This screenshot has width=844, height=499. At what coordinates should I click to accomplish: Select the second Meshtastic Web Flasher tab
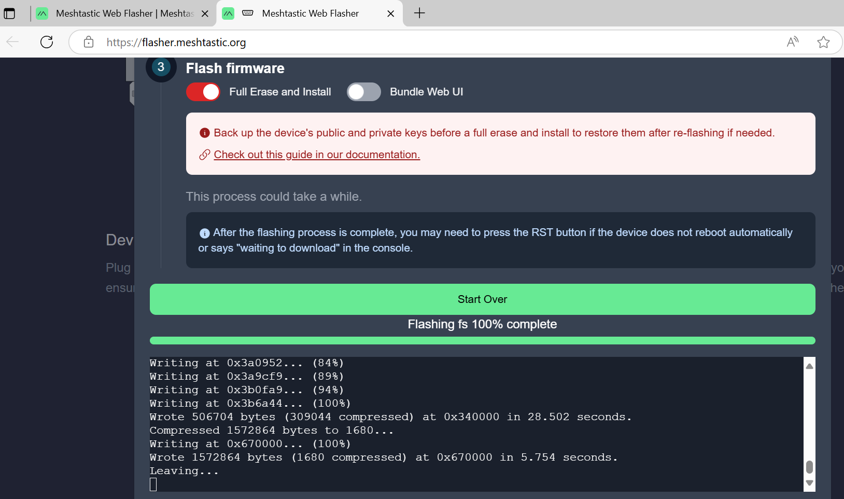(x=310, y=13)
